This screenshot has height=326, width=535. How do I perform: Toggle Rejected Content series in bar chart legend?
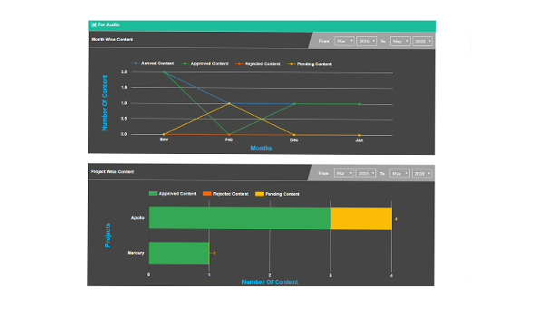pos(226,194)
